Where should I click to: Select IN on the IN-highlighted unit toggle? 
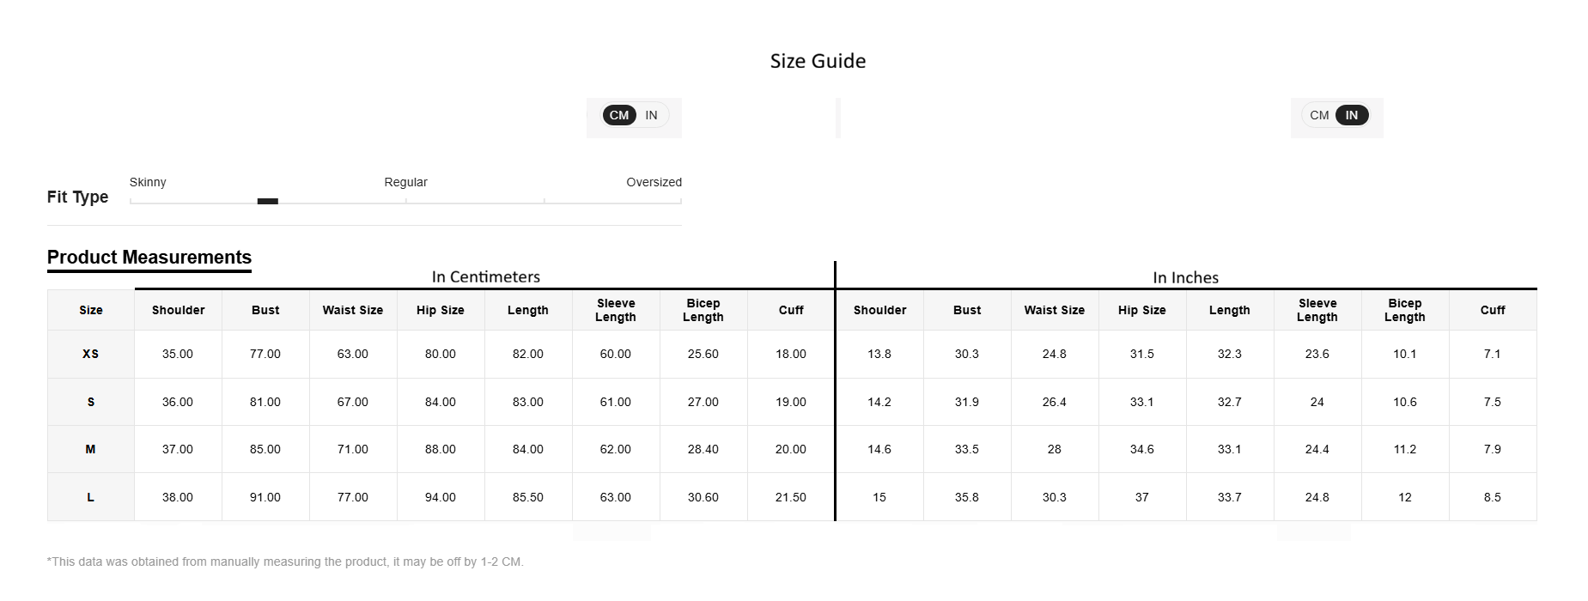1352,115
